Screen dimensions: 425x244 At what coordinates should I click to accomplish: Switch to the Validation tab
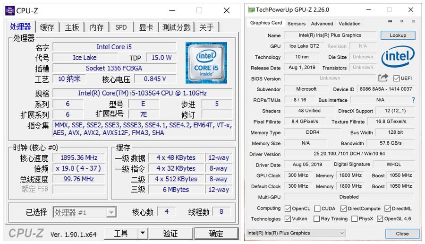coord(349,24)
